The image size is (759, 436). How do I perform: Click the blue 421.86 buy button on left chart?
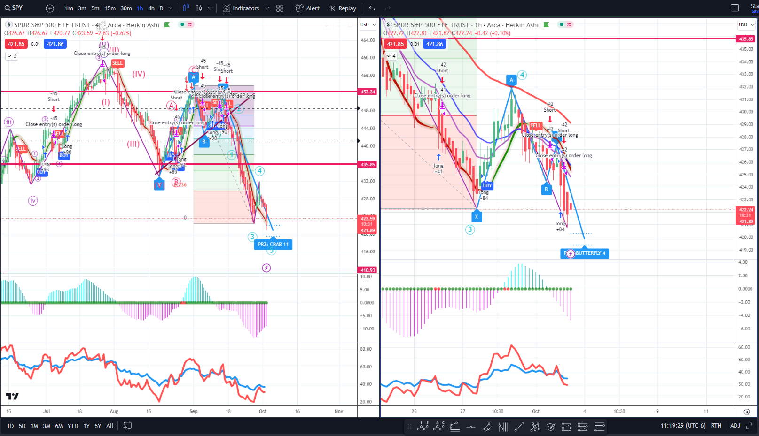tap(55, 44)
